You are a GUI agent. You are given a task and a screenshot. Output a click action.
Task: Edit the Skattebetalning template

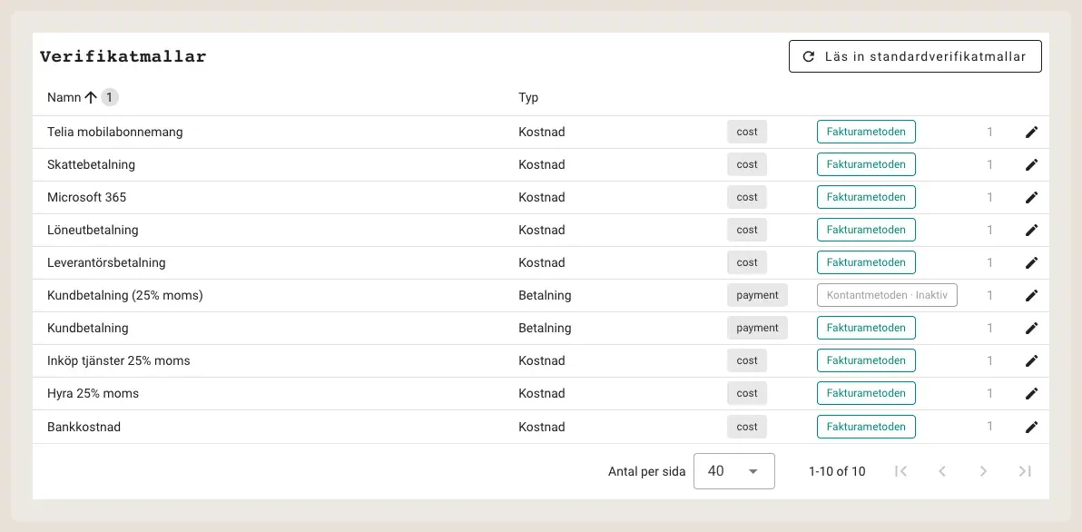click(1032, 164)
